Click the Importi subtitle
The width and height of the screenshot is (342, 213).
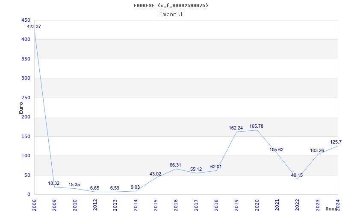tap(171, 14)
